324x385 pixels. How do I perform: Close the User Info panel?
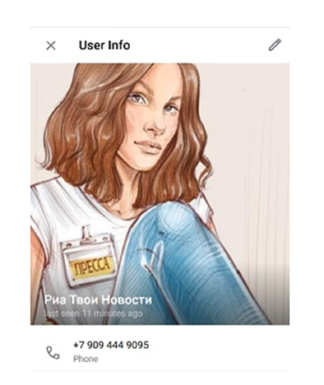pos(51,46)
